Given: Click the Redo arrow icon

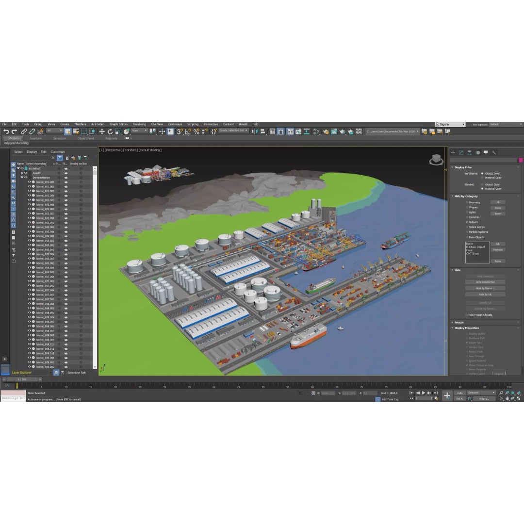Looking at the screenshot, I should click(14, 131).
